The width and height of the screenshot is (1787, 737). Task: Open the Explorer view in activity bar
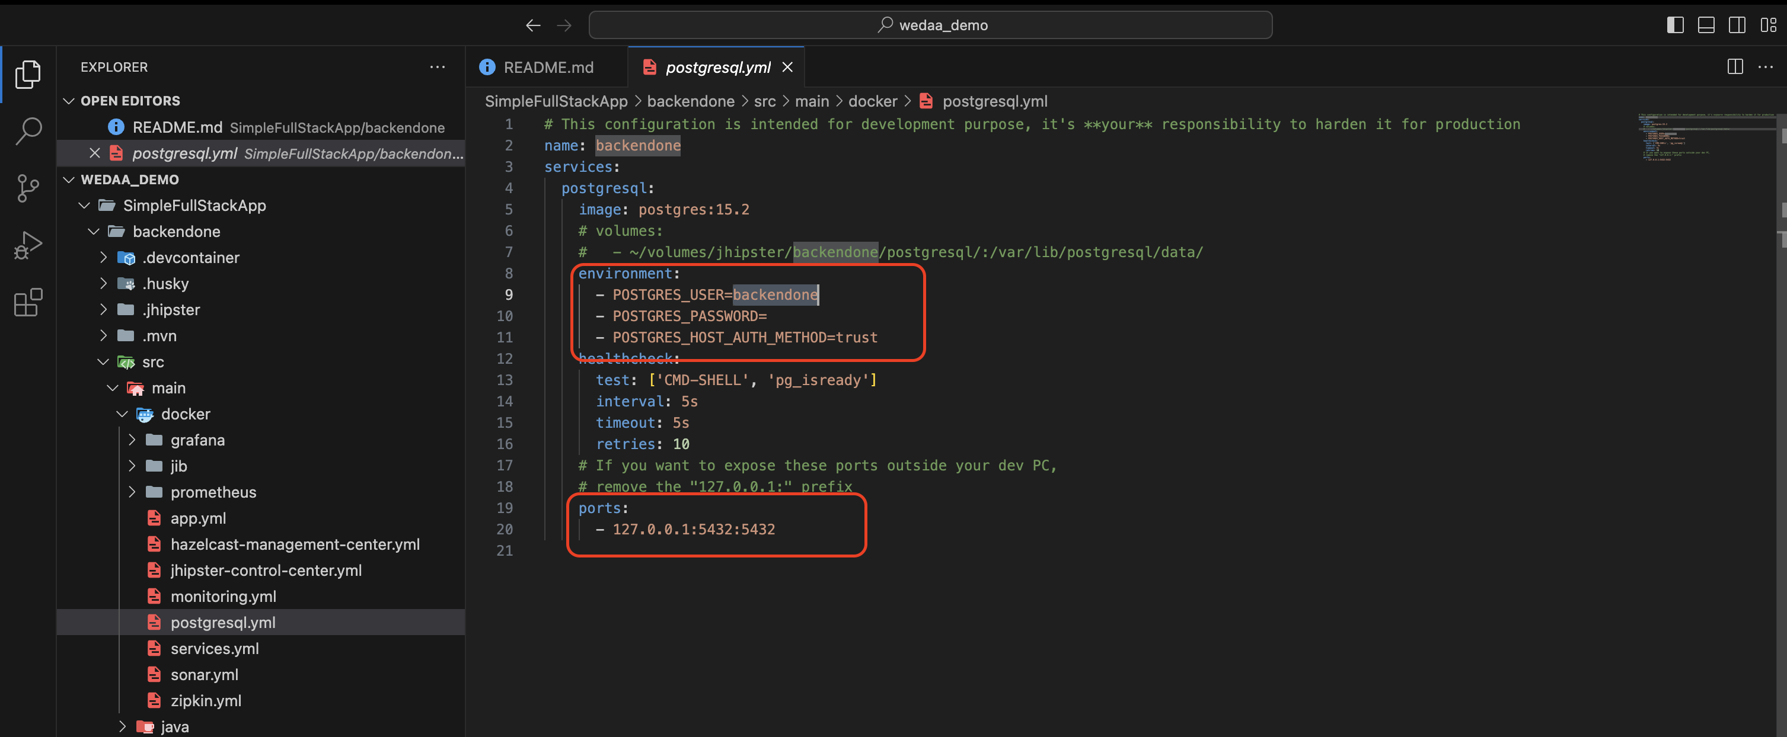point(28,74)
